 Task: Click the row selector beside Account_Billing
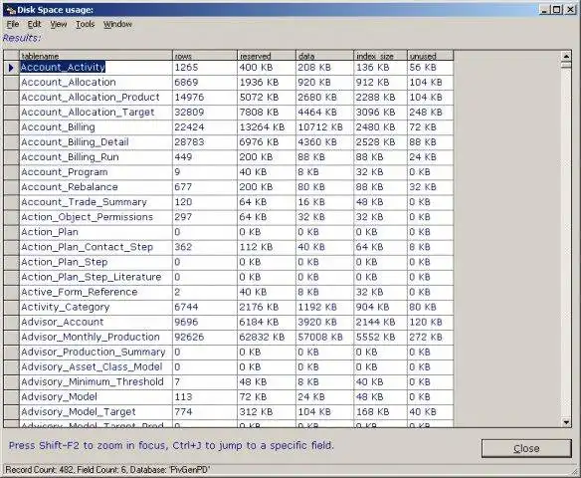pyautogui.click(x=11, y=127)
